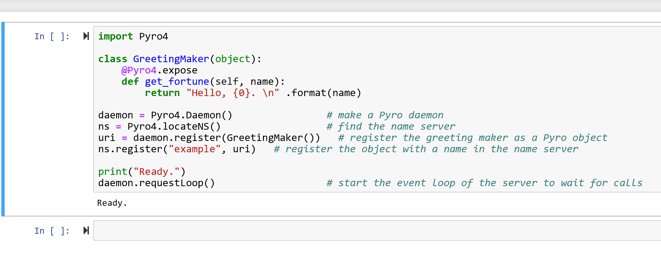Click the 'daemon.requestLoop()' code
661x254 pixels.
[156, 183]
